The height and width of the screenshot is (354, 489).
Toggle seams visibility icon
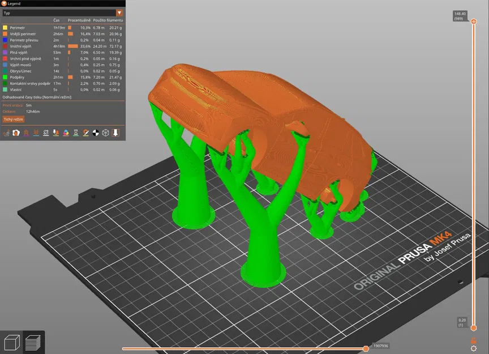coord(46,133)
